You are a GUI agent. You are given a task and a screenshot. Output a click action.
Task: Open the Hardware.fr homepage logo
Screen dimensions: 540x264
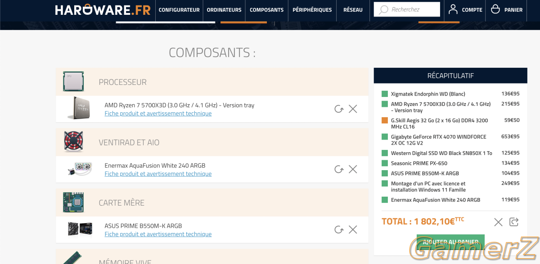103,10
